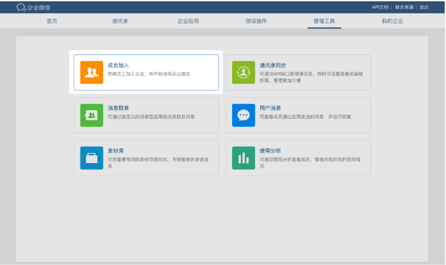Image resolution: width=446 pixels, height=265 pixels.
Task: Open the 消息群发 title link
Action: point(118,108)
